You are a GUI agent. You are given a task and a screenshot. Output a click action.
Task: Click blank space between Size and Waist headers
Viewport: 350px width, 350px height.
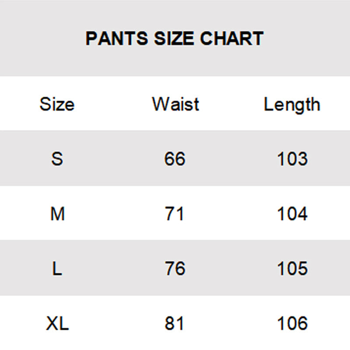[x=113, y=105]
